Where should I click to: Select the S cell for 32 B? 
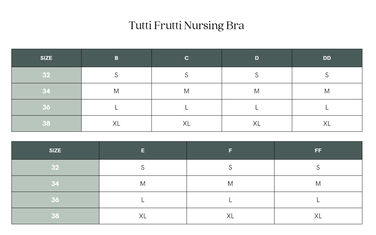(x=116, y=75)
